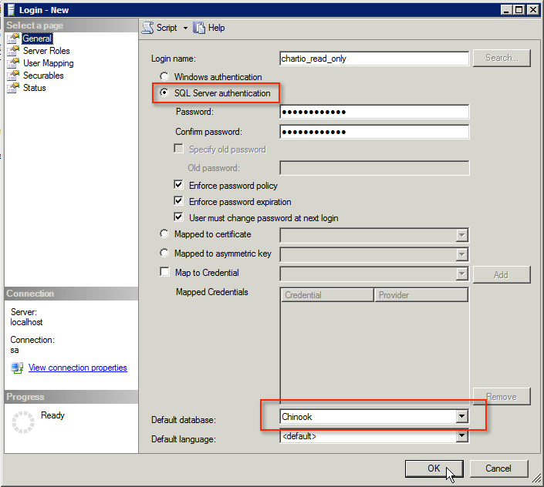Open the Securables page icon
Viewport: 544px width, 487px height.
click(12, 76)
